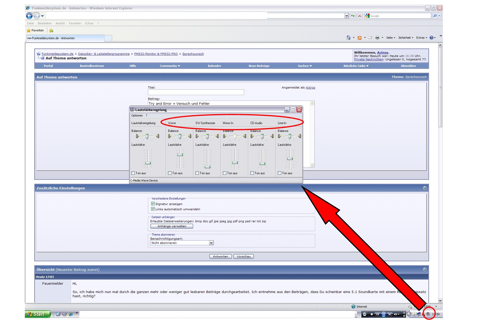Click the Google search magnifier button
The height and width of the screenshot is (327, 491).
pyautogui.click(x=435, y=16)
